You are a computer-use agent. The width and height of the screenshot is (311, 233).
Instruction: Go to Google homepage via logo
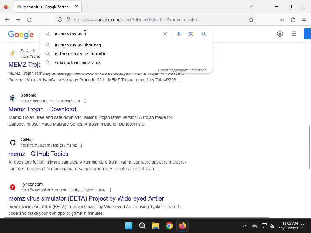point(21,35)
